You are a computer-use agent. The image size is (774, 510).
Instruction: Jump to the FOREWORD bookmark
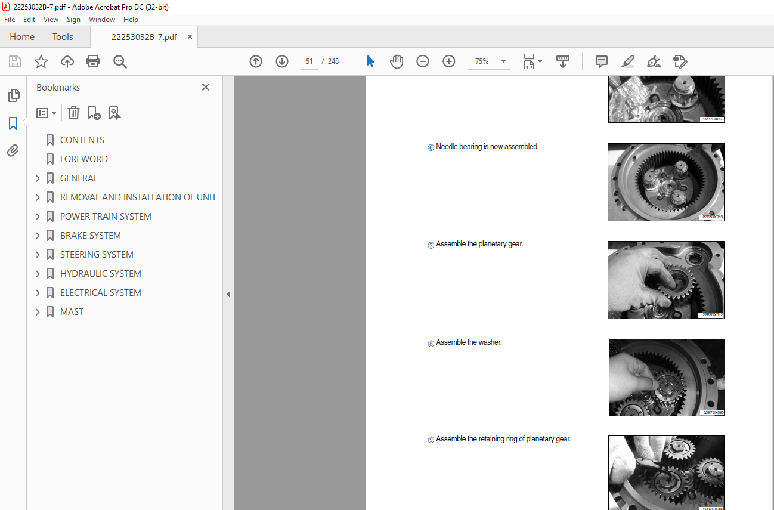(84, 159)
